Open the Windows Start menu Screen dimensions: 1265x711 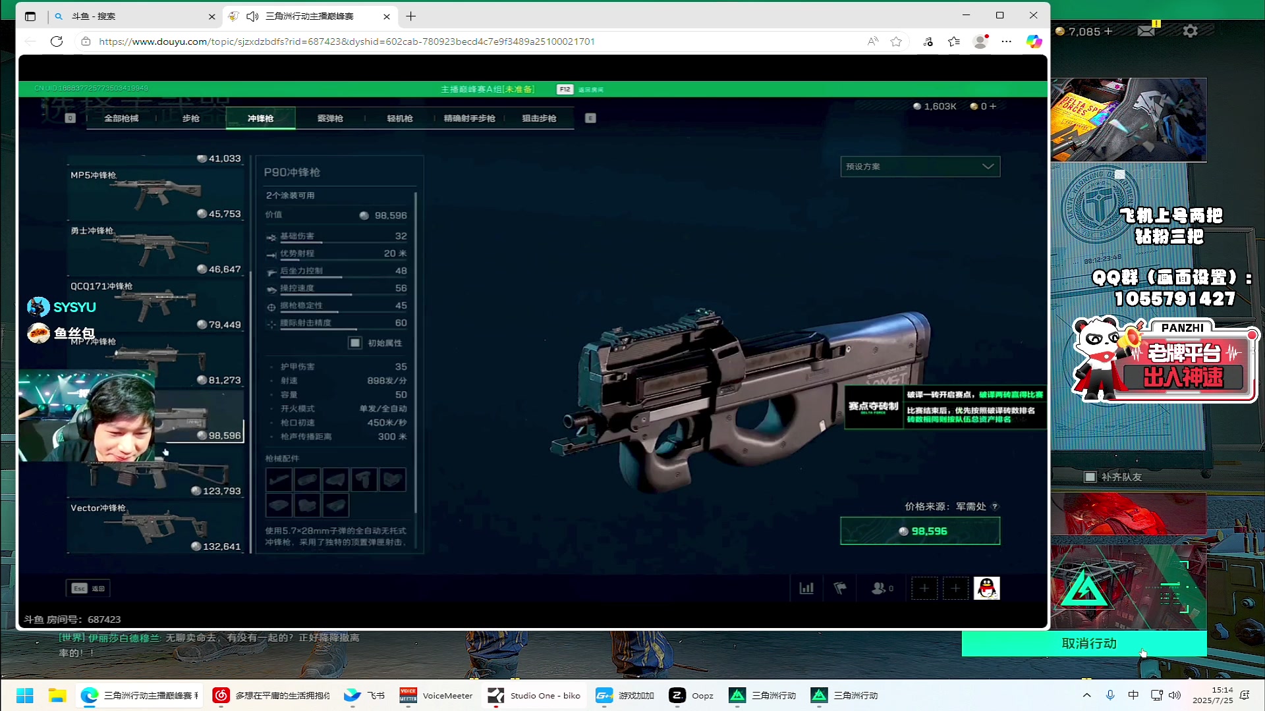point(24,695)
